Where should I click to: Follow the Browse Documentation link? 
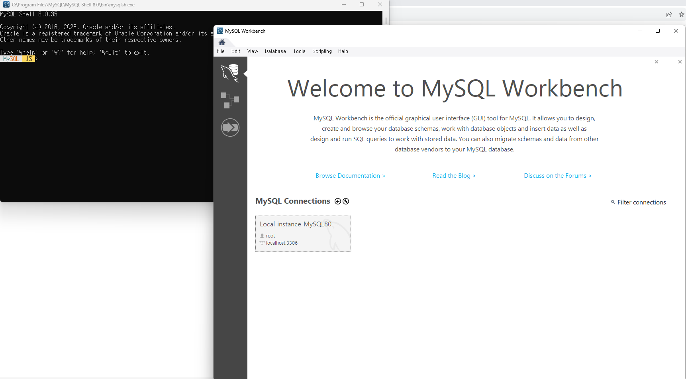pos(351,176)
